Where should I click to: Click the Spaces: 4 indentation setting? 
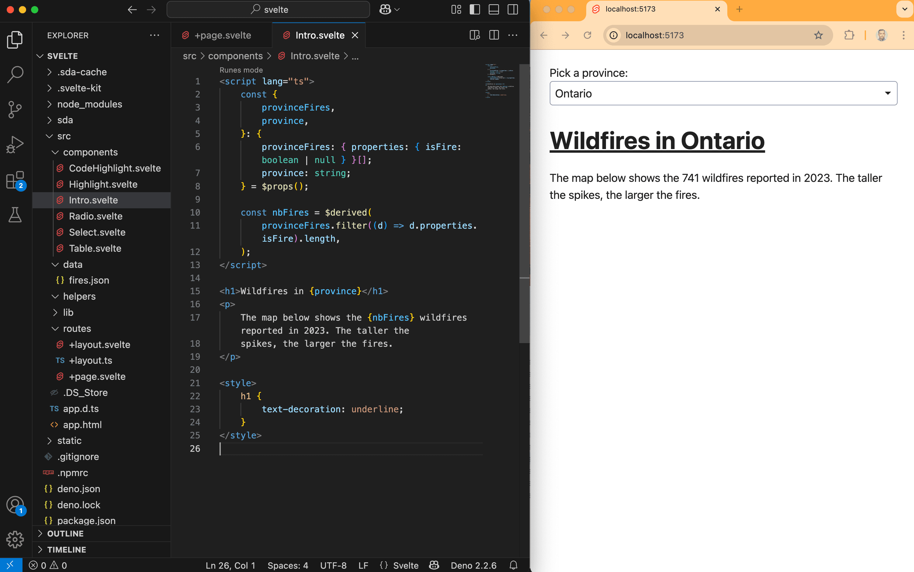click(288, 565)
